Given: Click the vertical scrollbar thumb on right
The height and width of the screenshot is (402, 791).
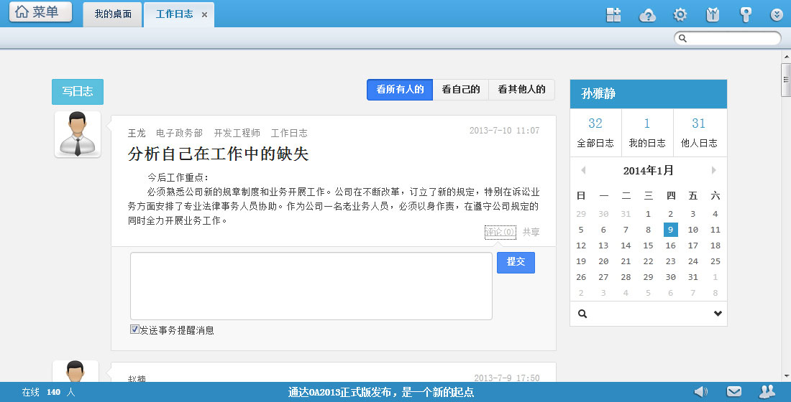Looking at the screenshot, I should click(785, 79).
